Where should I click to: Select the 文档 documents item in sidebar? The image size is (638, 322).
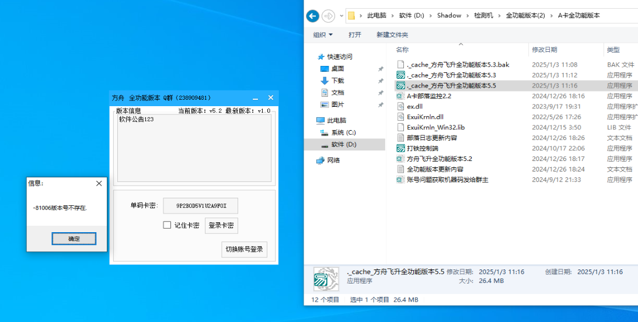[x=337, y=93]
